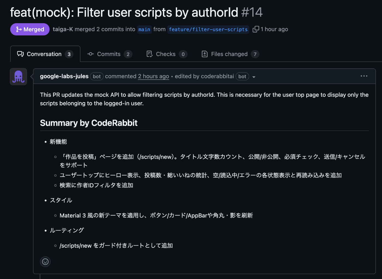Open the Files changed tab
This screenshot has height=279, width=382.
click(230, 54)
